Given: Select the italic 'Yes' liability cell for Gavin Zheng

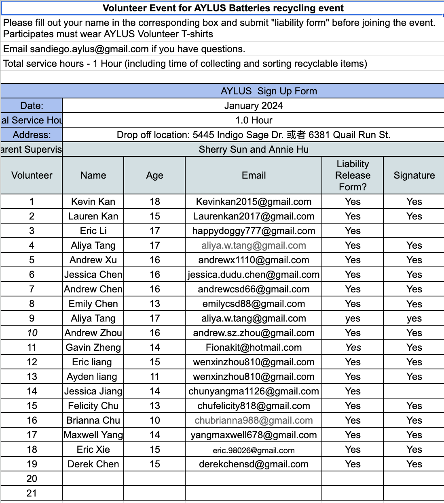Looking at the screenshot, I should click(353, 347).
